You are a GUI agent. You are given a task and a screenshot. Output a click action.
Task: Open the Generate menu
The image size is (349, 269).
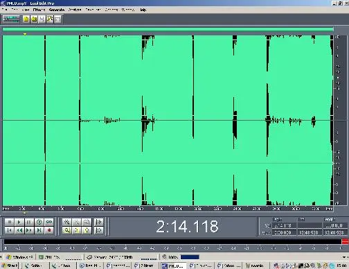click(x=57, y=10)
